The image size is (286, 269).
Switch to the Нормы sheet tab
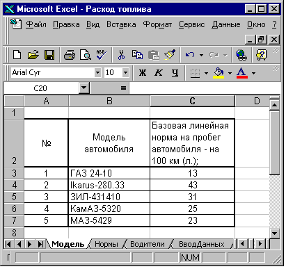106,244
